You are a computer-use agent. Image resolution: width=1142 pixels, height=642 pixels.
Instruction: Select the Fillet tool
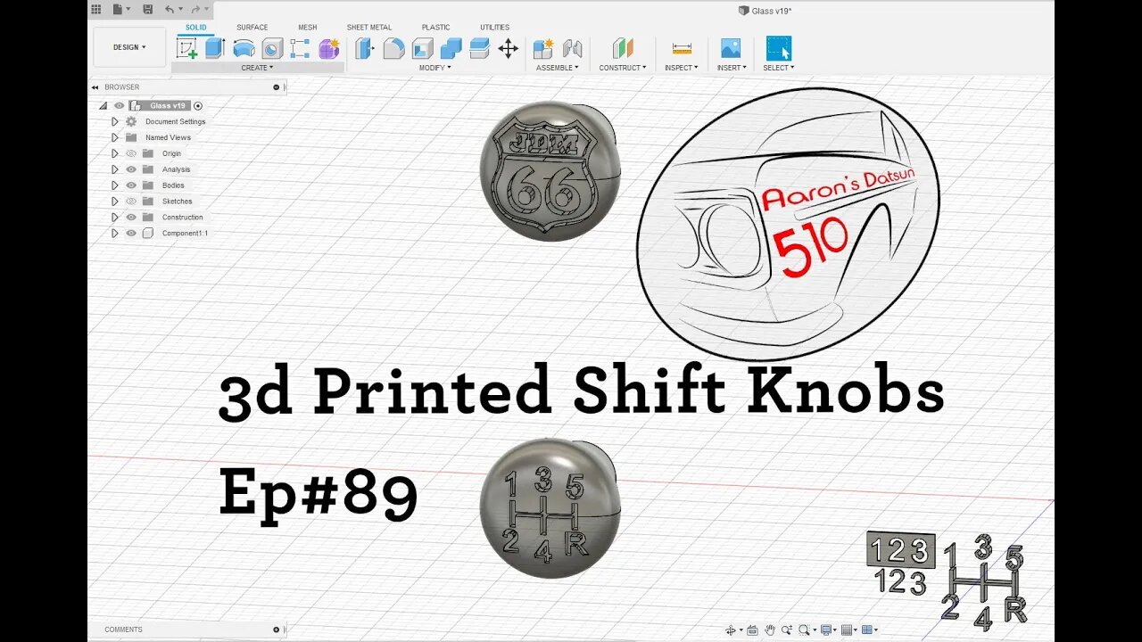[393, 48]
